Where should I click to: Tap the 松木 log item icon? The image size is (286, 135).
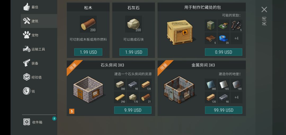click(88, 24)
